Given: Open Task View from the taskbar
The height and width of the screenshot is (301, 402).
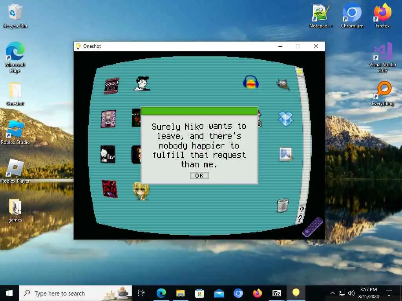Looking at the screenshot, I should click(141, 293).
